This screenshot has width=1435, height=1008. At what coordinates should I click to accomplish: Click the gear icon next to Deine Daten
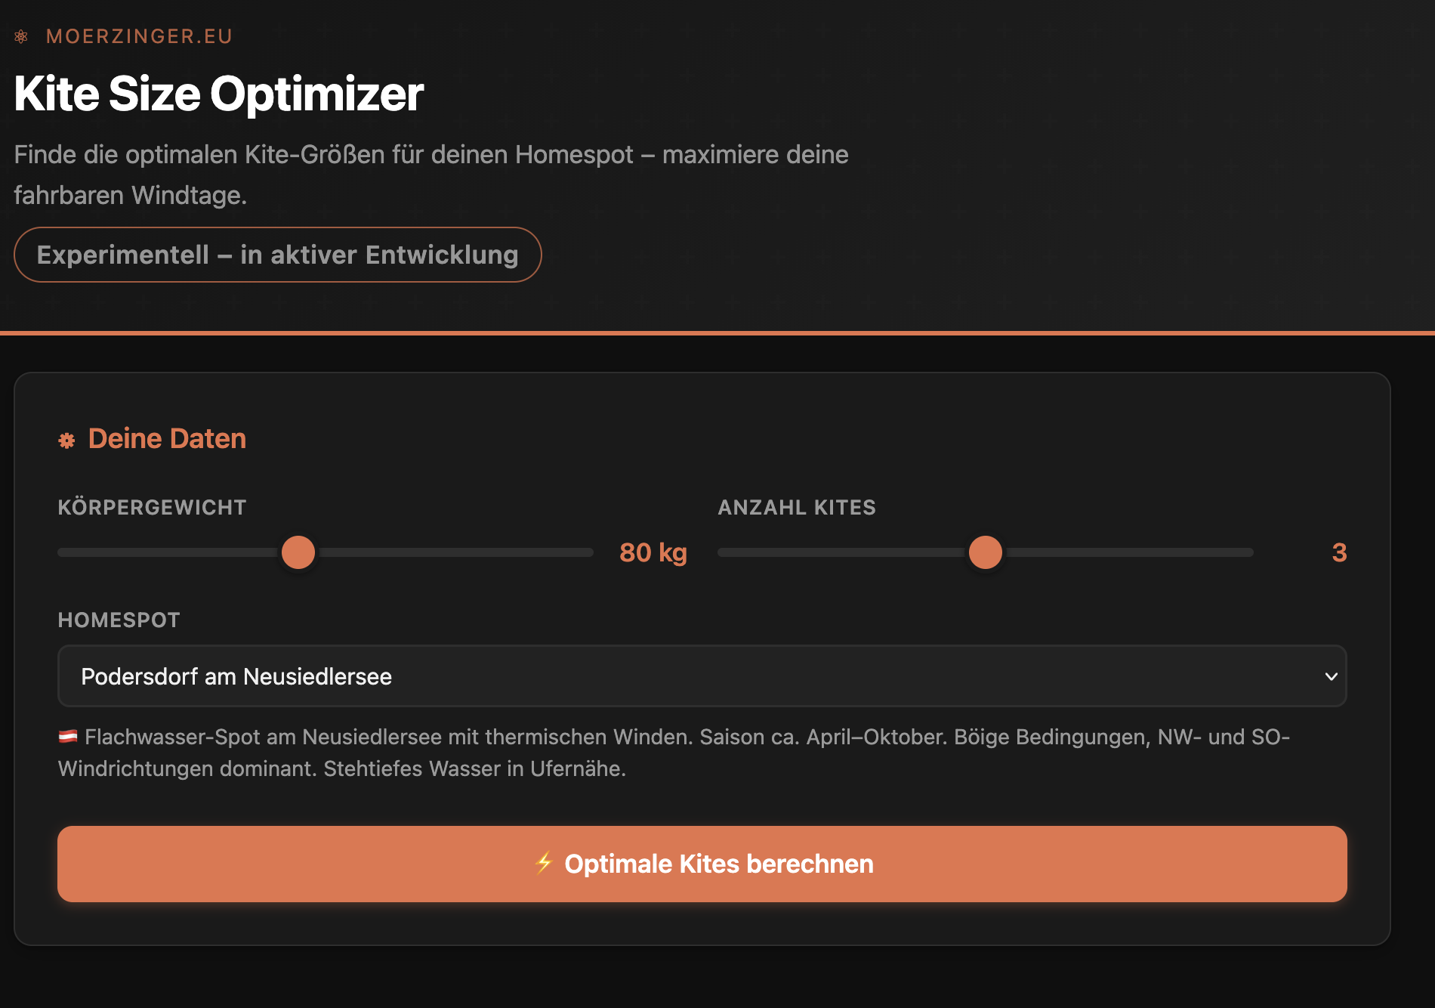[66, 438]
